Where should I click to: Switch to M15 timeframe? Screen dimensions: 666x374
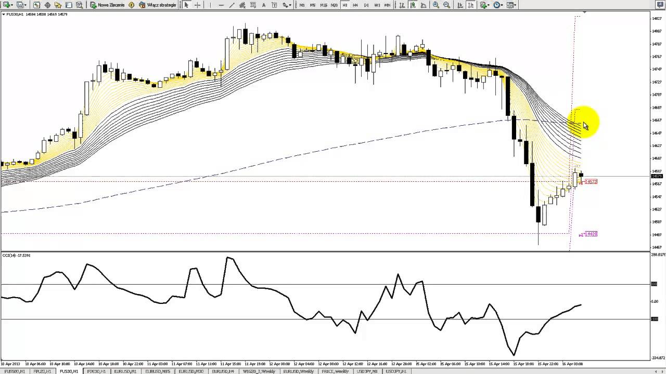pyautogui.click(x=324, y=5)
